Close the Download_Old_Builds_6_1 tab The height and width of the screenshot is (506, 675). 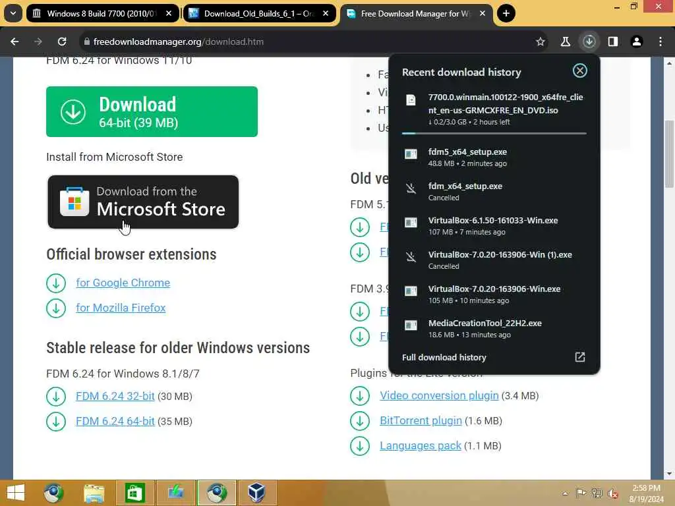pyautogui.click(x=326, y=13)
